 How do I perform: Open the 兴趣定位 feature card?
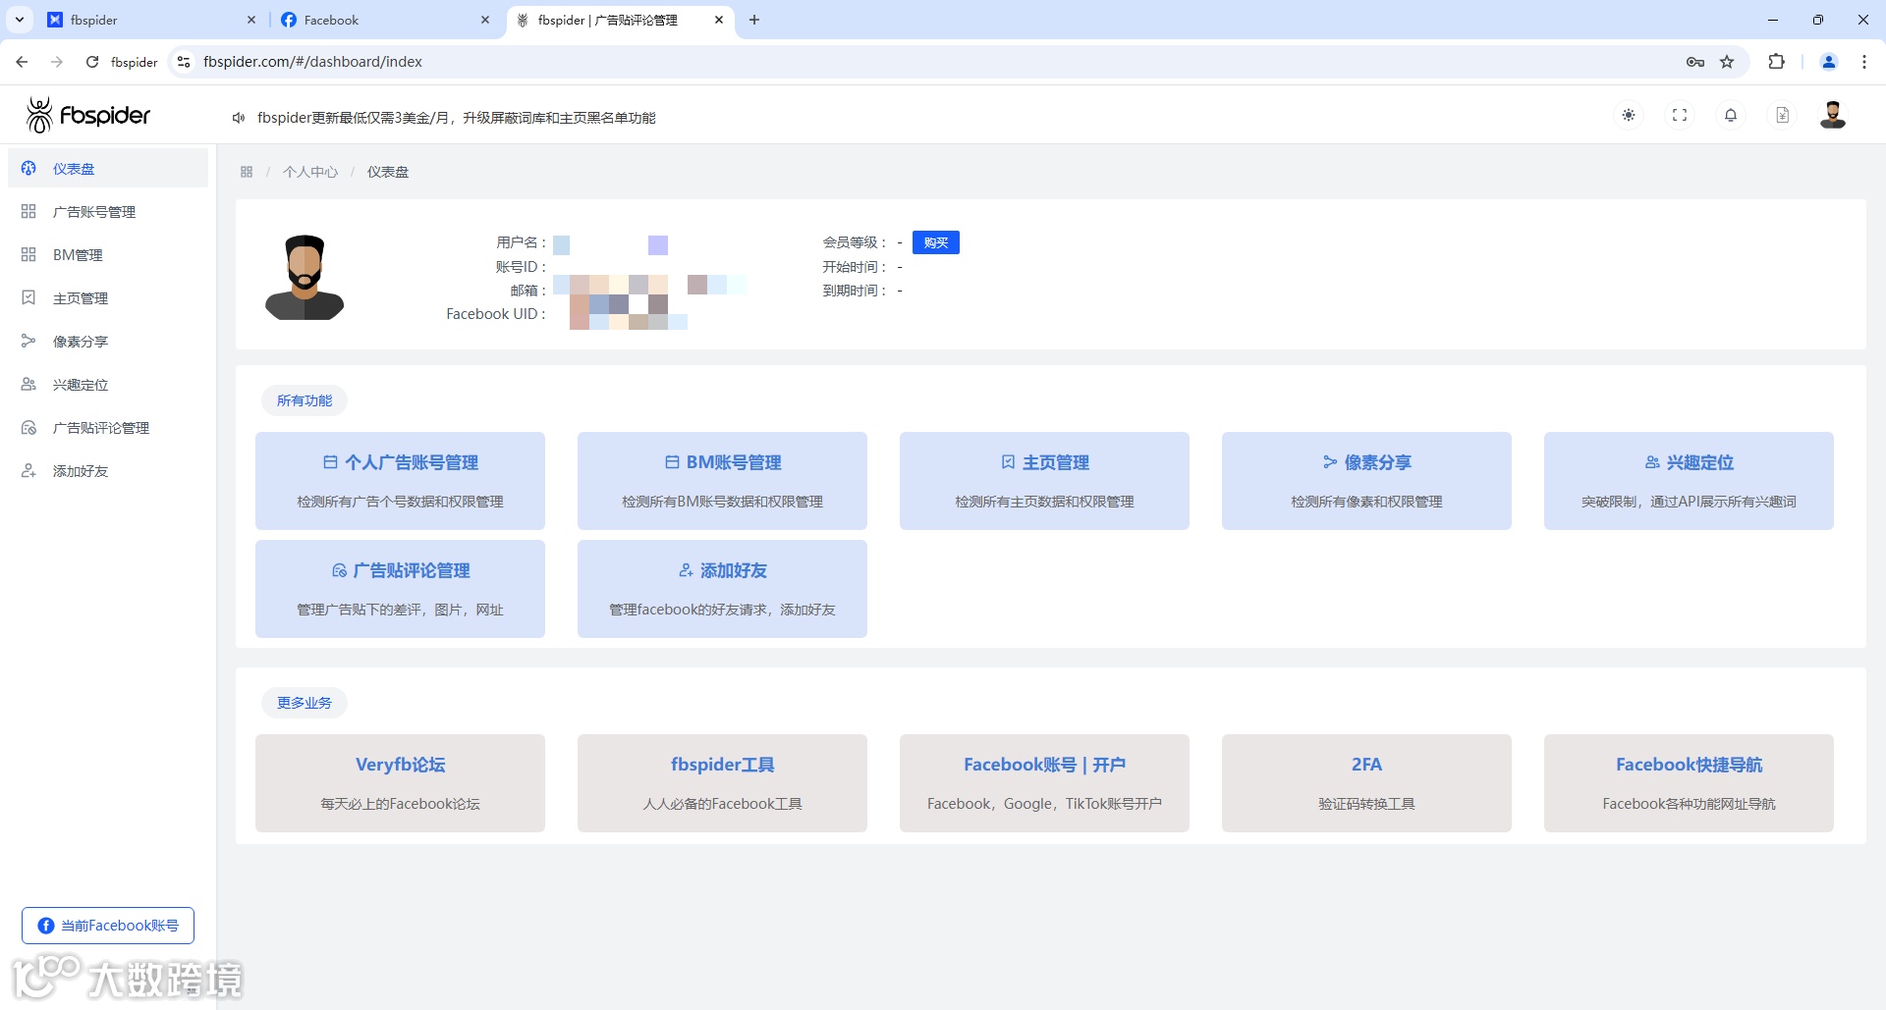(x=1689, y=481)
